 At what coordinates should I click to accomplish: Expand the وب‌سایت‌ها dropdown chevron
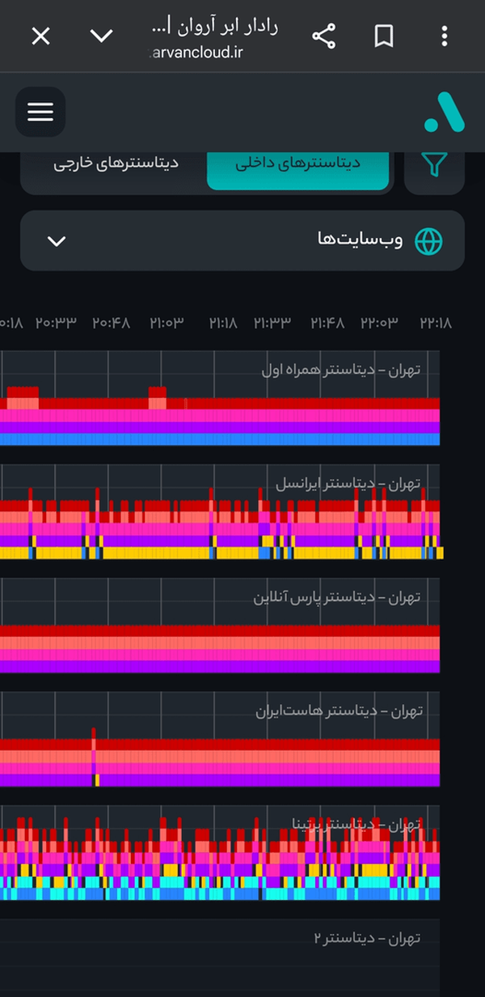[x=57, y=241]
